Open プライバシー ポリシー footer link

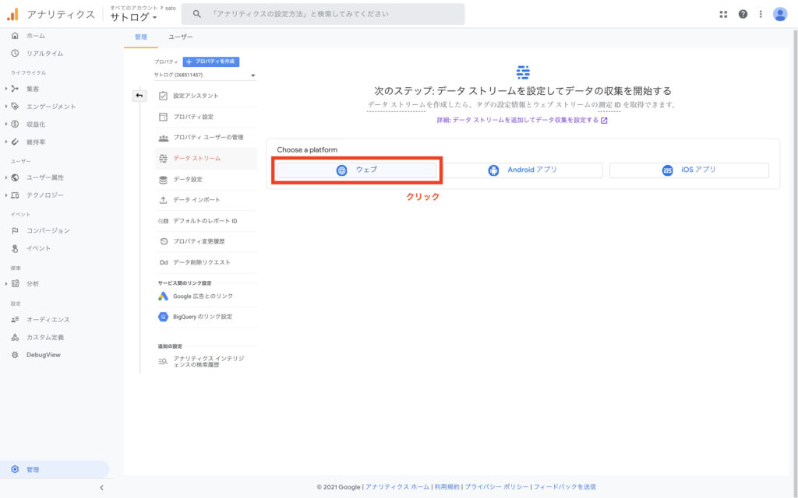point(496,487)
